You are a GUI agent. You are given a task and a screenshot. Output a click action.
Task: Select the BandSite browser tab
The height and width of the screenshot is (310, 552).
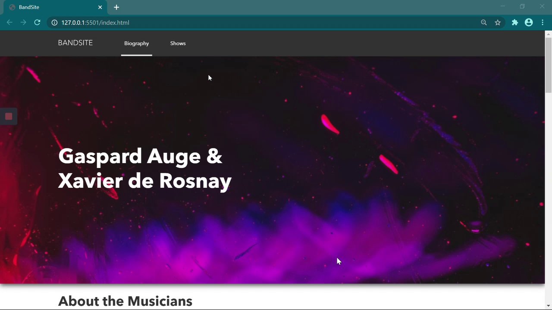[x=55, y=7]
